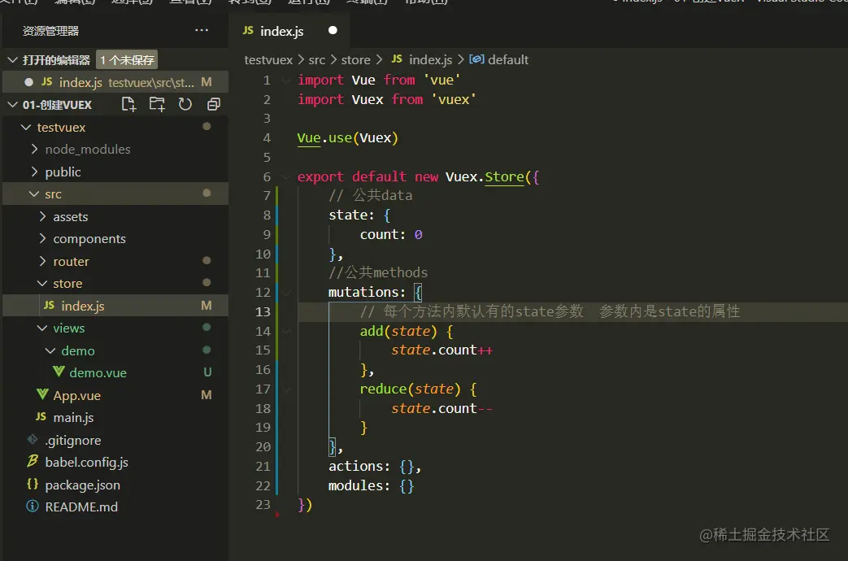Click the Vue icon next to demo.vue

coord(59,372)
